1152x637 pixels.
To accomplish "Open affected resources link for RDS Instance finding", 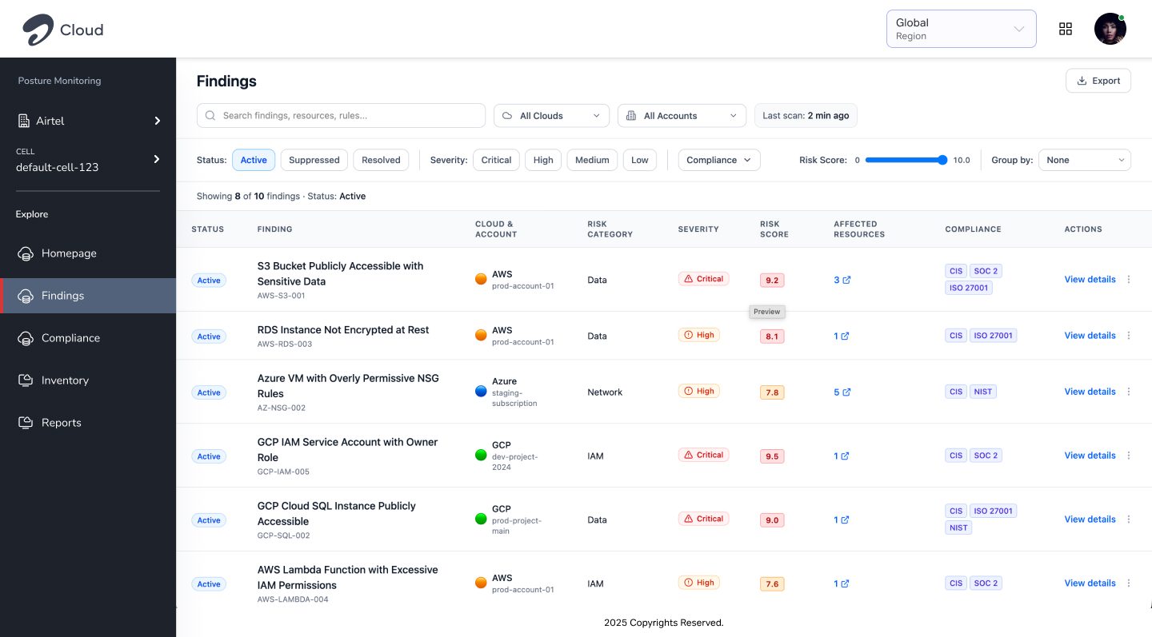I will coord(842,336).
